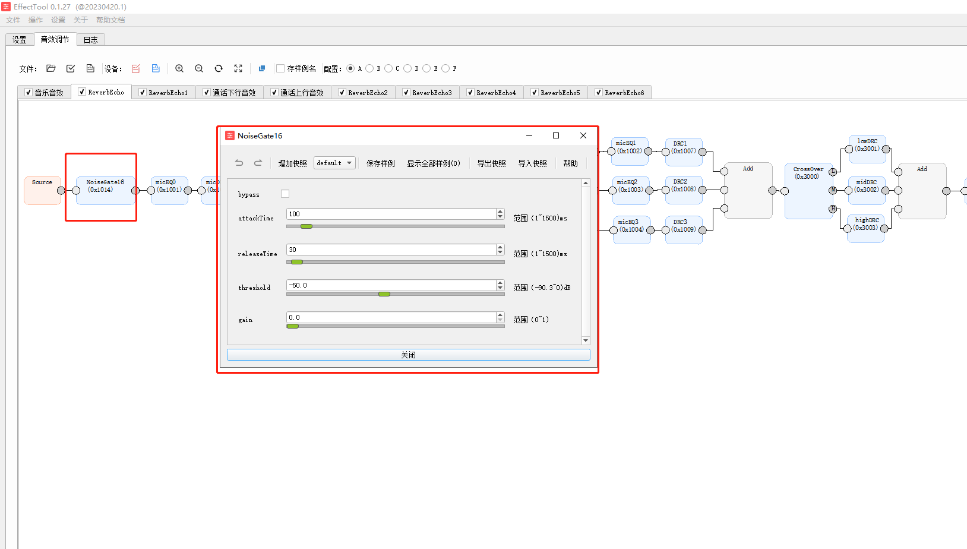
Task: Click the file checkmark-save icon
Action: [71, 68]
